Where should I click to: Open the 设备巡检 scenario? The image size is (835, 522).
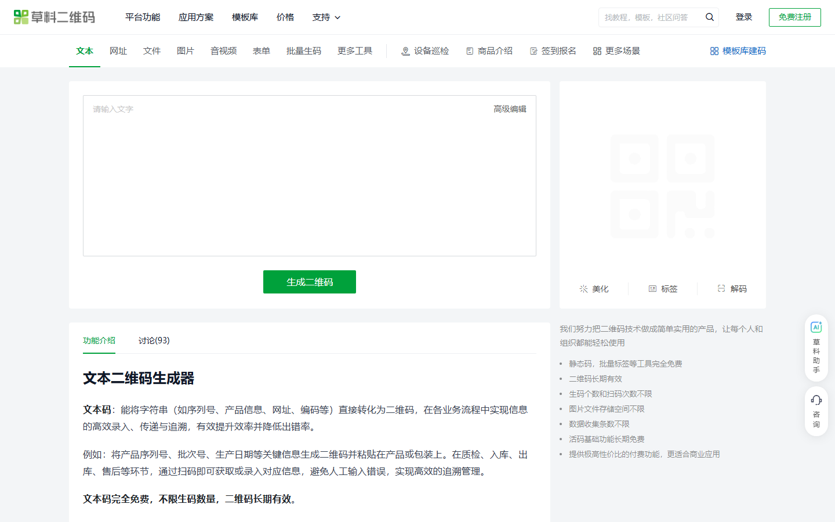425,51
